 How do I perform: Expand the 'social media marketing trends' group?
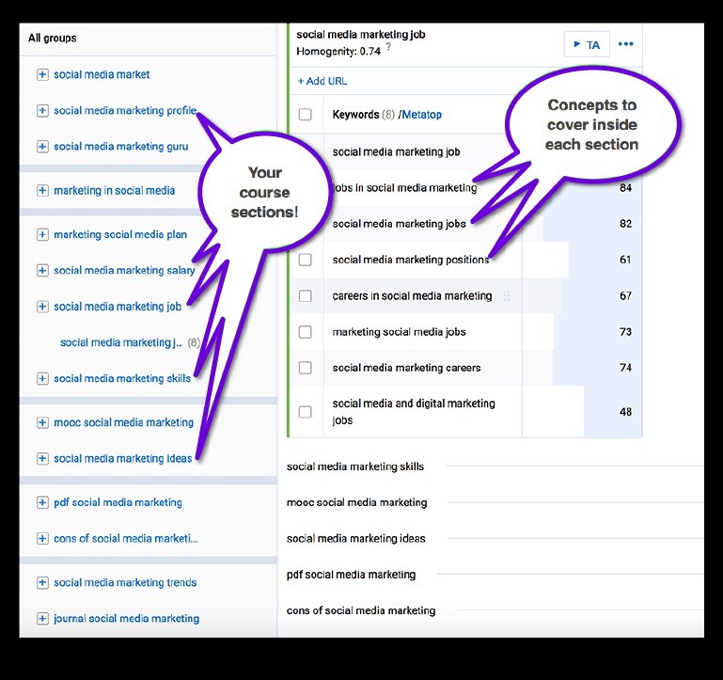(42, 582)
